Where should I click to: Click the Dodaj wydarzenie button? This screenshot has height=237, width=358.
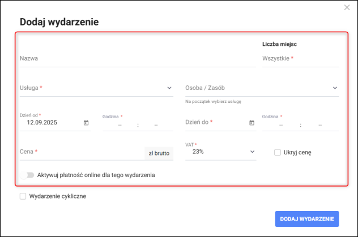tap(306, 219)
